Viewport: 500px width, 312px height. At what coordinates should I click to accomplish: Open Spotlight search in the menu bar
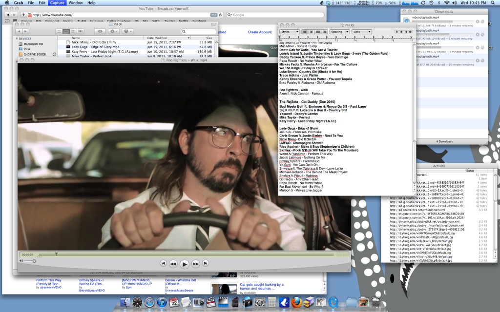click(493, 2)
